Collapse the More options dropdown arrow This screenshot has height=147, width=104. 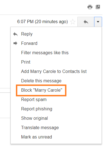coord(98,22)
